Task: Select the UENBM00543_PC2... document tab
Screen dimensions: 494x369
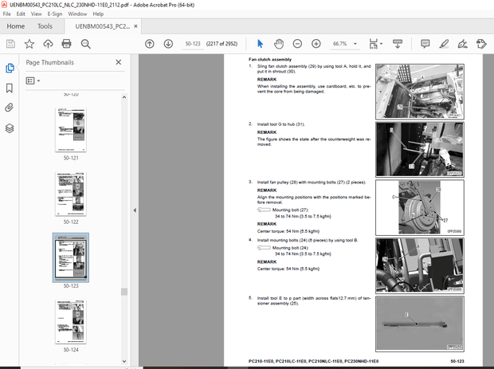Action: pyautogui.click(x=103, y=26)
